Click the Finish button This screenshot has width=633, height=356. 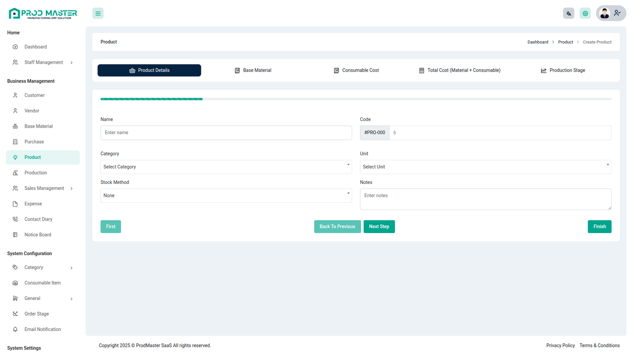pyautogui.click(x=599, y=227)
